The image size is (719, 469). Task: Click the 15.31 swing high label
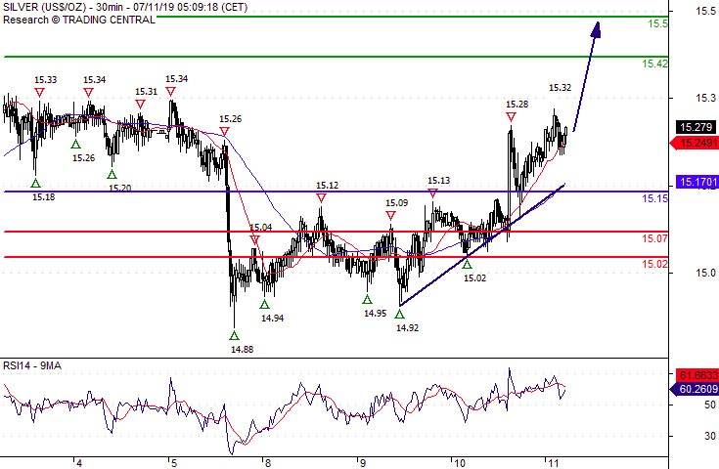(x=147, y=92)
